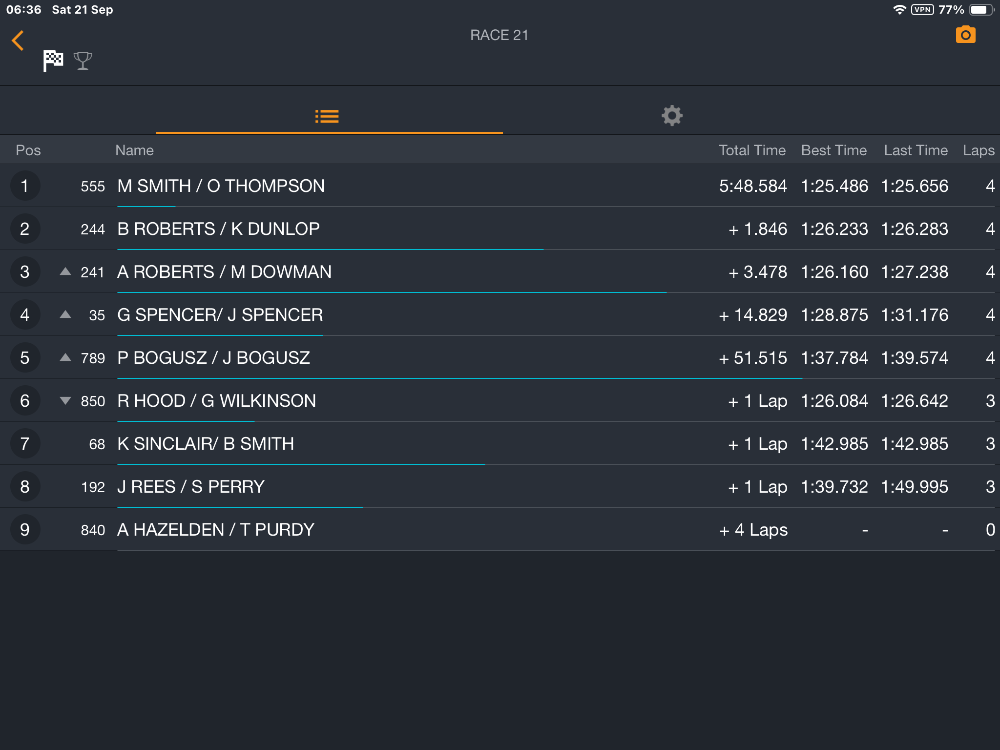Click the position up arrow for entry 35
1000x750 pixels.
(x=65, y=314)
